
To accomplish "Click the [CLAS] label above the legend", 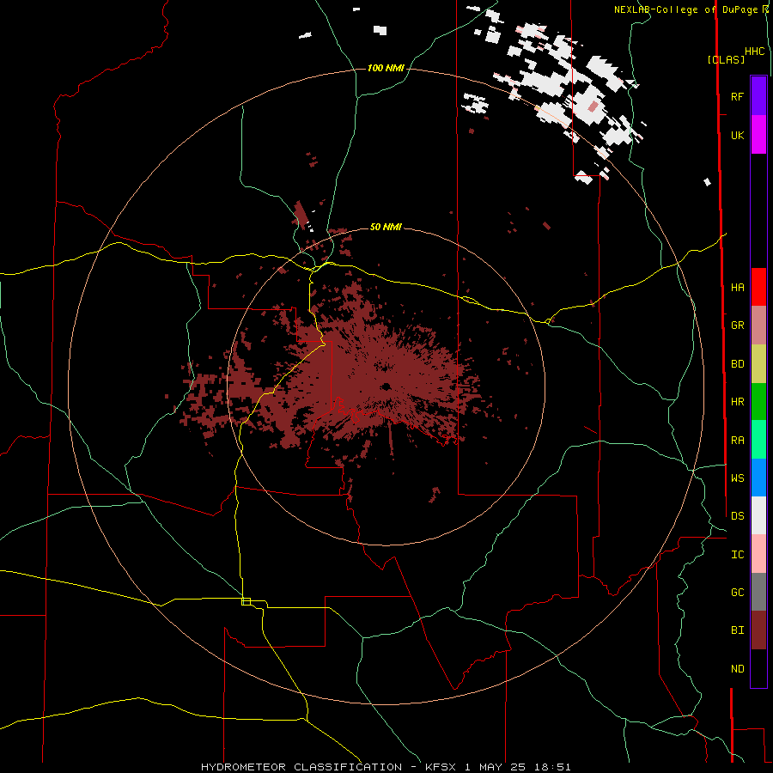I will (x=726, y=59).
